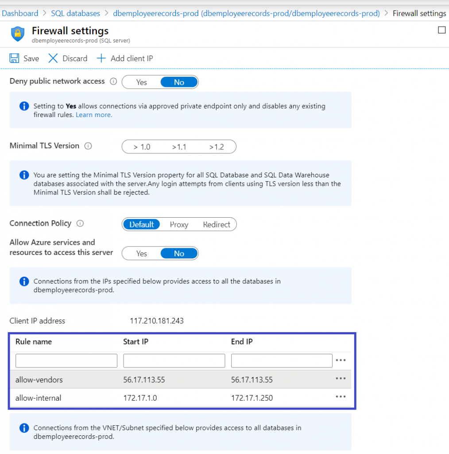Viewport: 449px width, 454px height.
Task: Go to Dashboard breadcrumb
Action: pyautogui.click(x=20, y=13)
